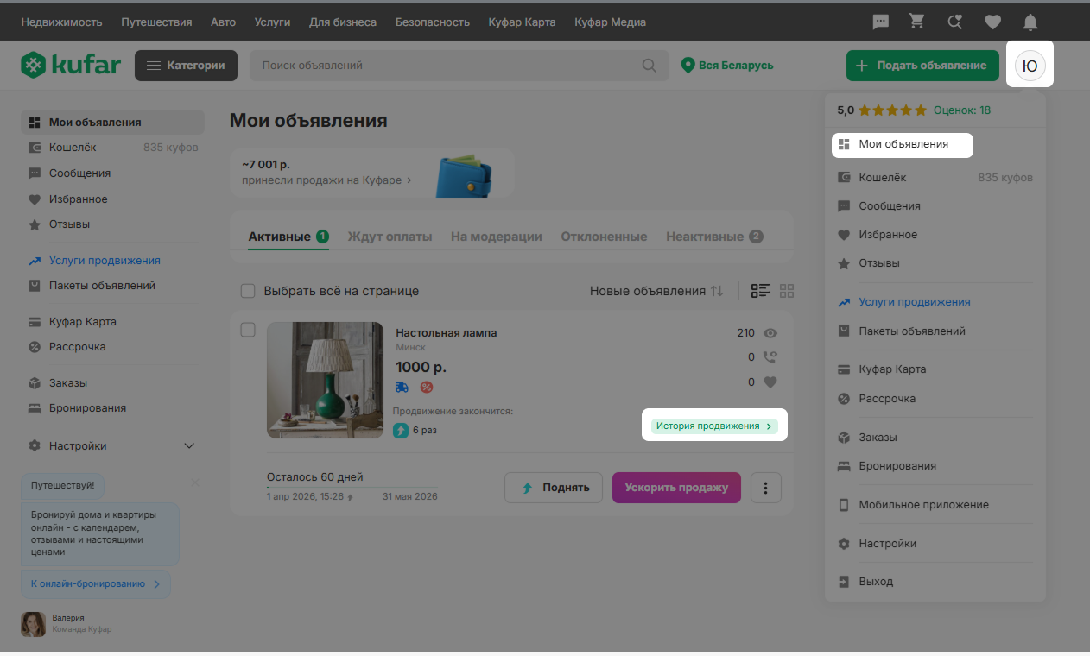The image size is (1090, 656).
Task: Open Вся Беларусь region selector
Action: coord(727,66)
